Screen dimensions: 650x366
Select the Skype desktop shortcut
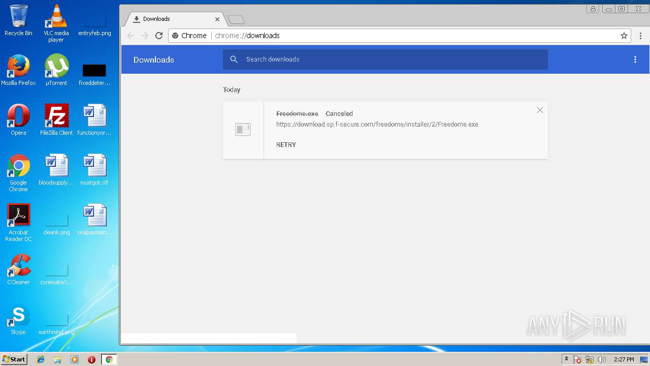tap(18, 319)
